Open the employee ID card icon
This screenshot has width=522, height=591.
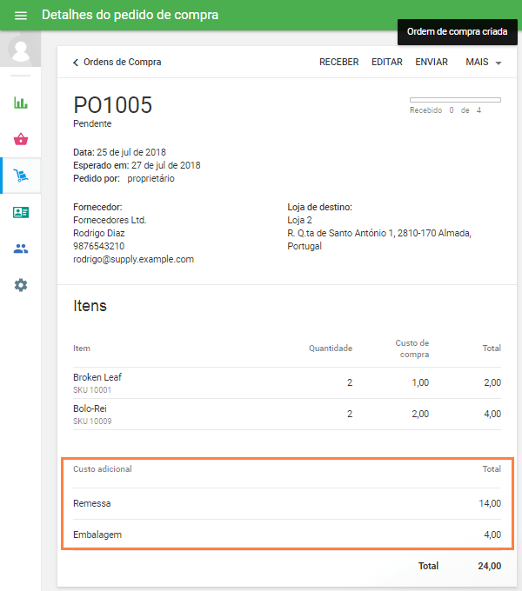pyautogui.click(x=21, y=212)
